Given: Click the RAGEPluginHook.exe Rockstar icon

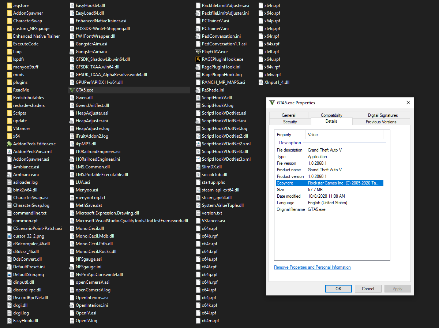Looking at the screenshot, I should [x=198, y=59].
